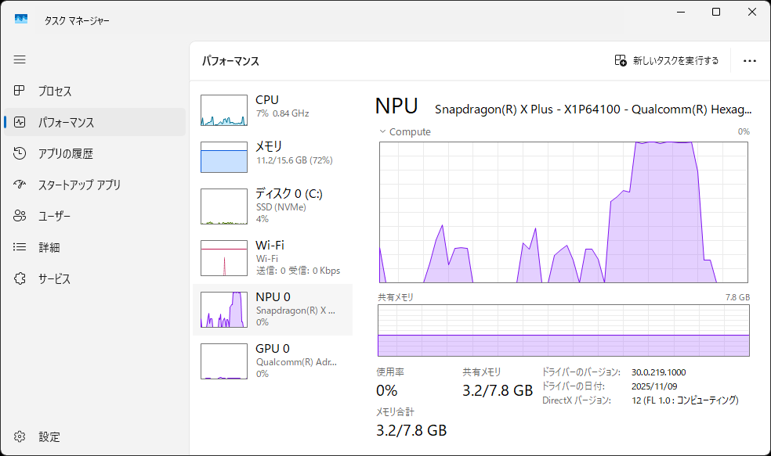Open the アプリの履歴 (App history) icon
771x456 pixels.
click(x=19, y=153)
